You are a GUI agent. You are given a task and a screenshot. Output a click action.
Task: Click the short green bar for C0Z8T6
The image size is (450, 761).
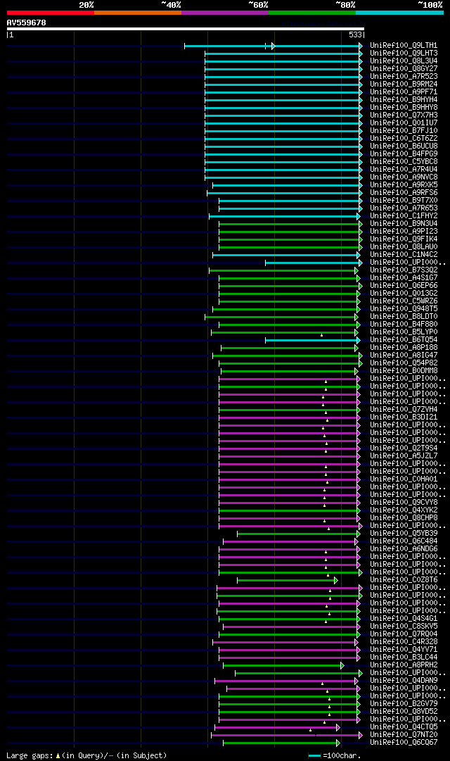click(288, 581)
